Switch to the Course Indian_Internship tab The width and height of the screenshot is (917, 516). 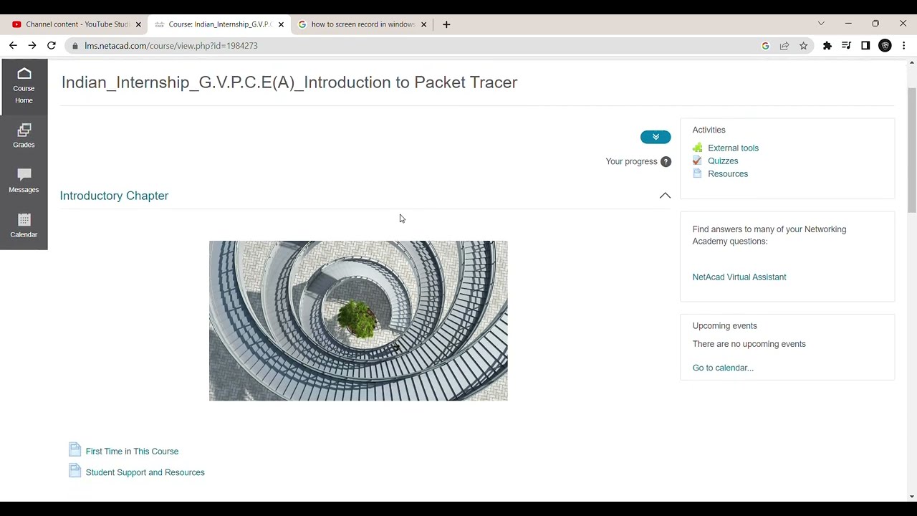pyautogui.click(x=219, y=24)
